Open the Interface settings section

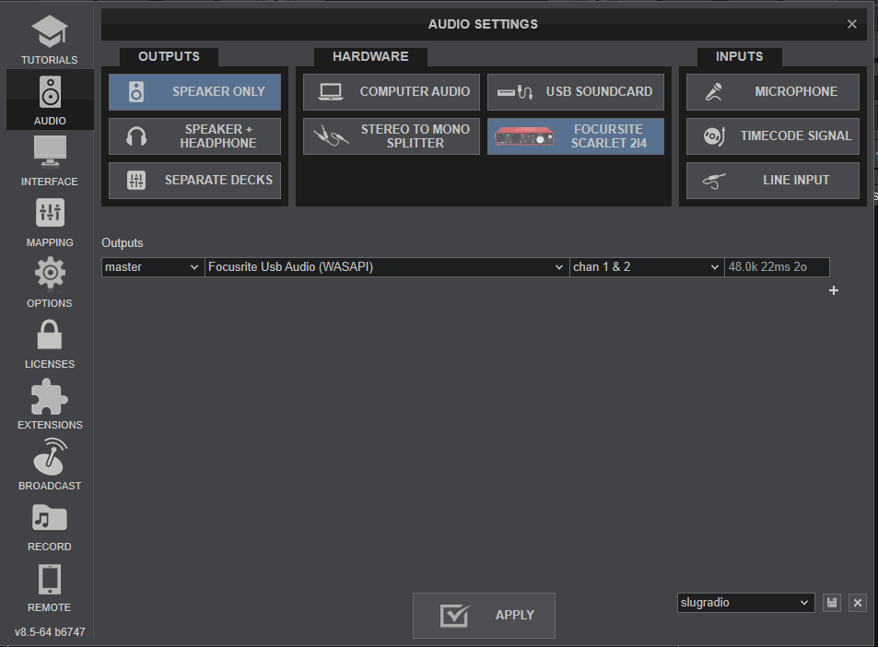tap(50, 160)
